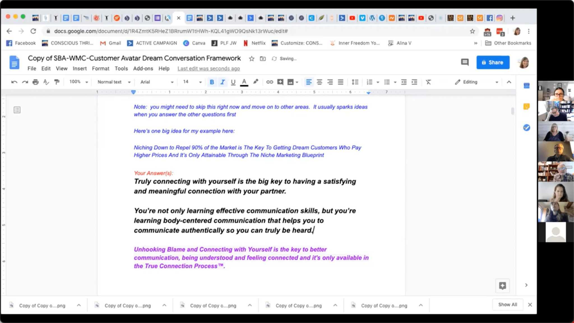Screen dimensions: 574x323
Task: Click the Spelling and grammar check icon
Action: tap(46, 82)
